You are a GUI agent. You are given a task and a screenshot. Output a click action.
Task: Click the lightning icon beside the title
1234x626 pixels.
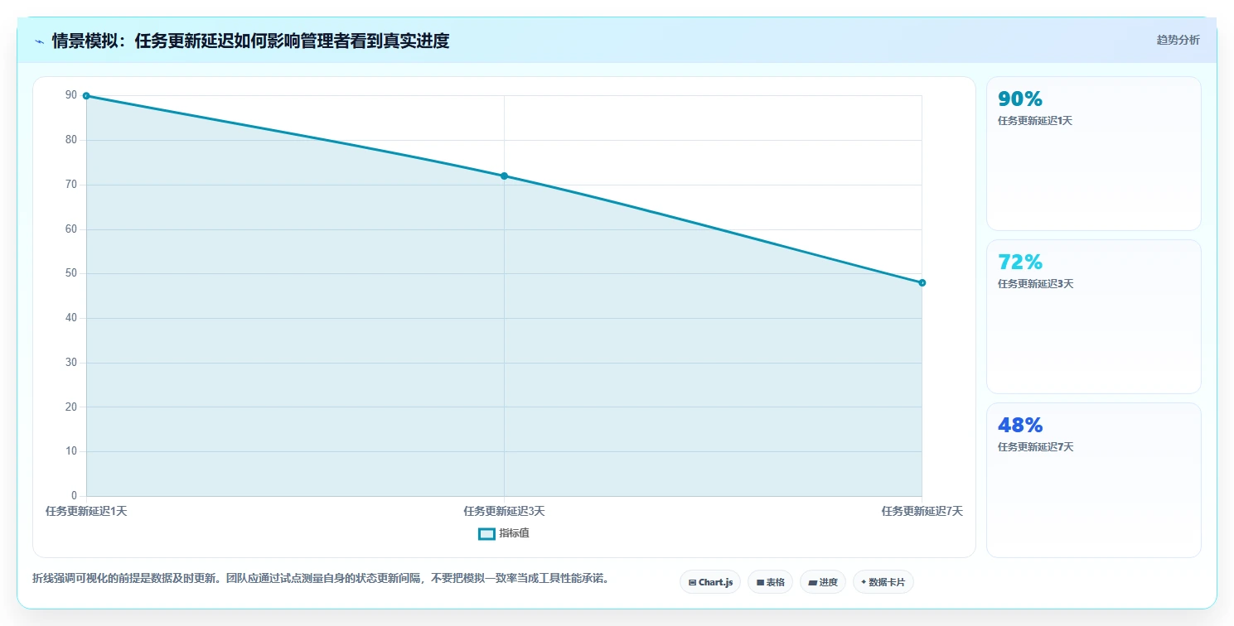click(39, 41)
